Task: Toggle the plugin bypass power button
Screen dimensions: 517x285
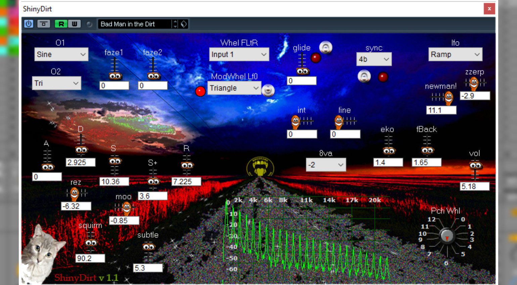Action: point(29,24)
